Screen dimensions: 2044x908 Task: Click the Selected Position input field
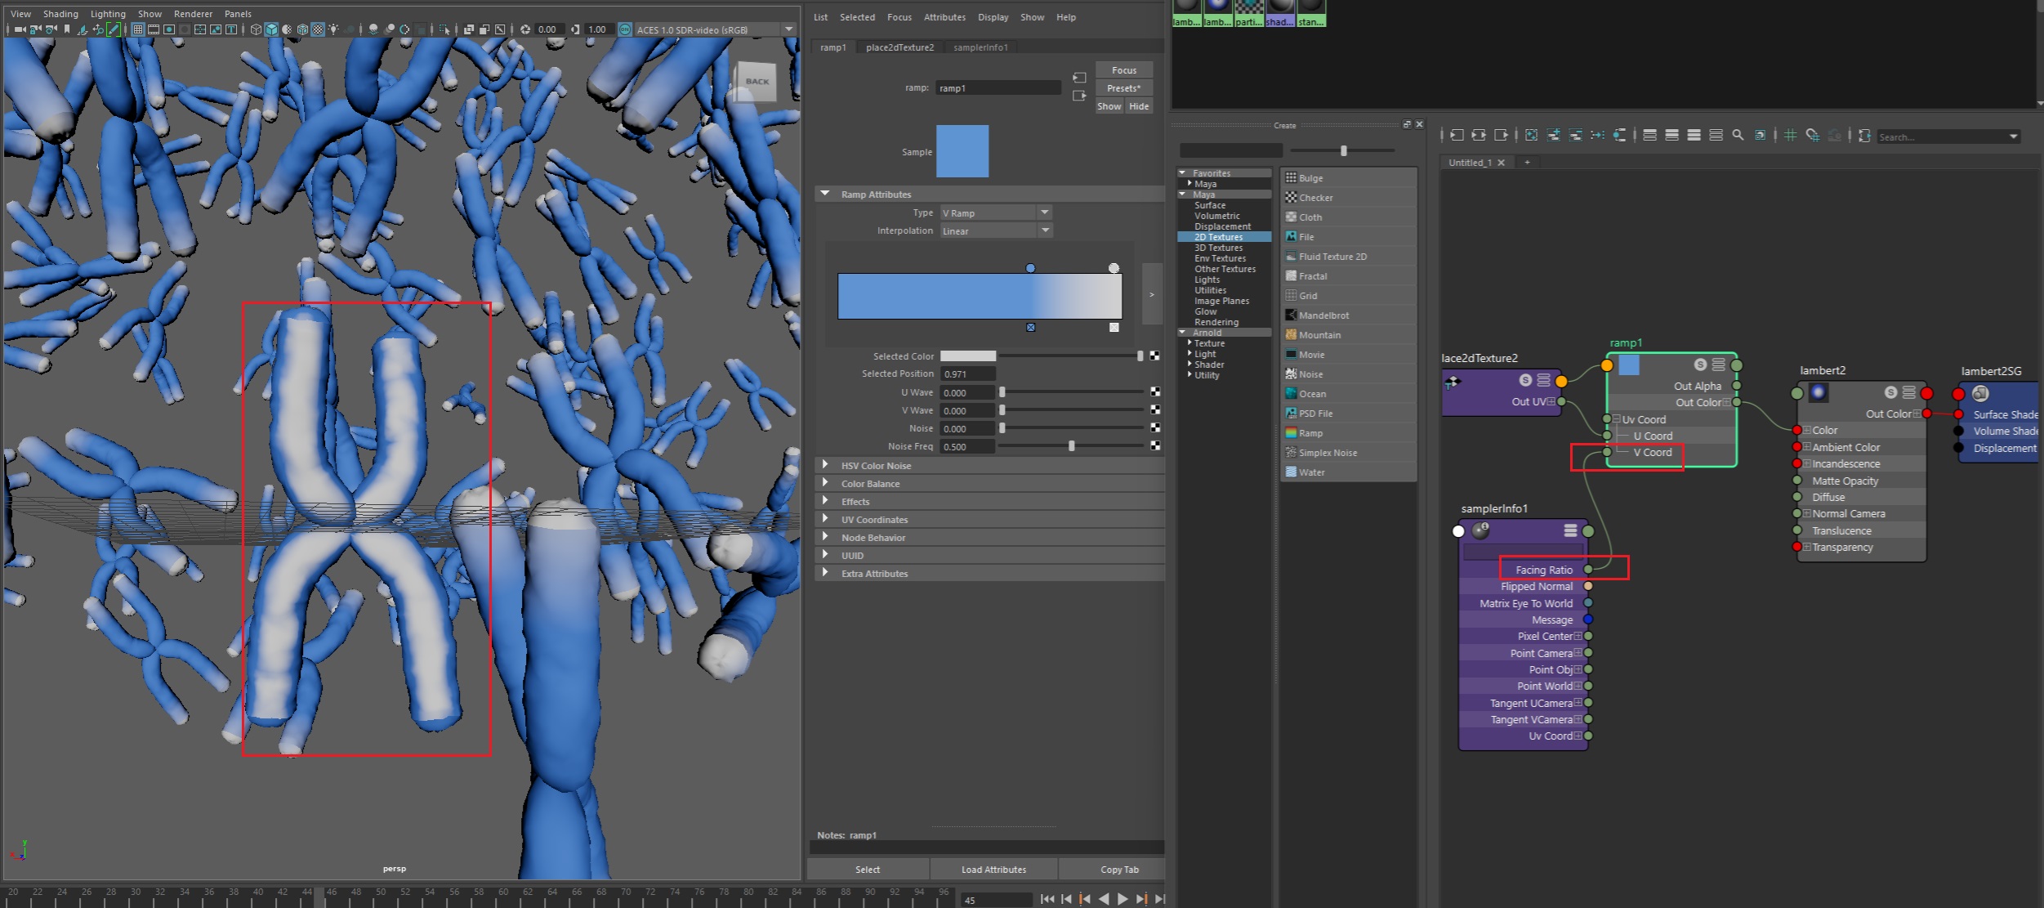[967, 373]
